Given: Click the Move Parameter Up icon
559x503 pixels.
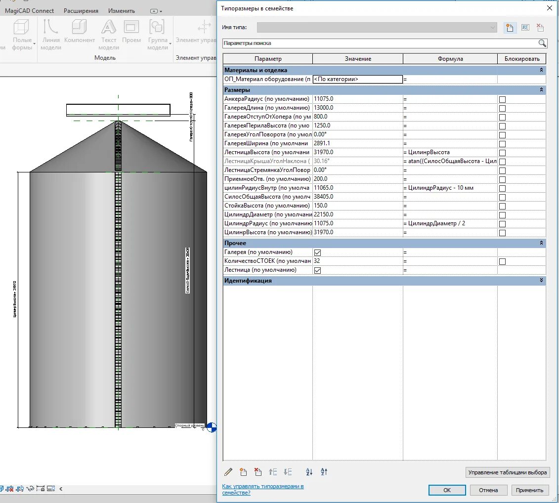Looking at the screenshot, I should tap(273, 472).
